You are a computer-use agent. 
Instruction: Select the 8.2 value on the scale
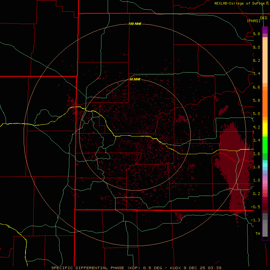(x=256, y=60)
